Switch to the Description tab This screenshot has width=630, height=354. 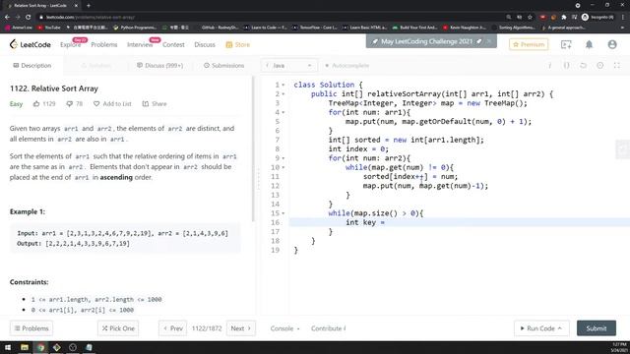[32, 66]
